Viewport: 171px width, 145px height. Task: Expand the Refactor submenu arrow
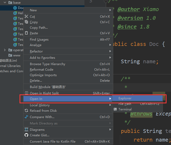[x=110, y=51]
